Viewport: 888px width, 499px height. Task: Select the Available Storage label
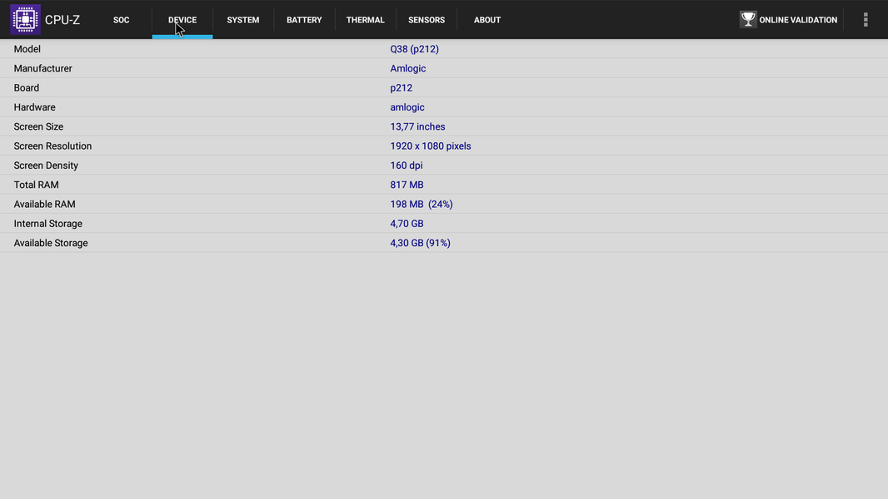(51, 243)
